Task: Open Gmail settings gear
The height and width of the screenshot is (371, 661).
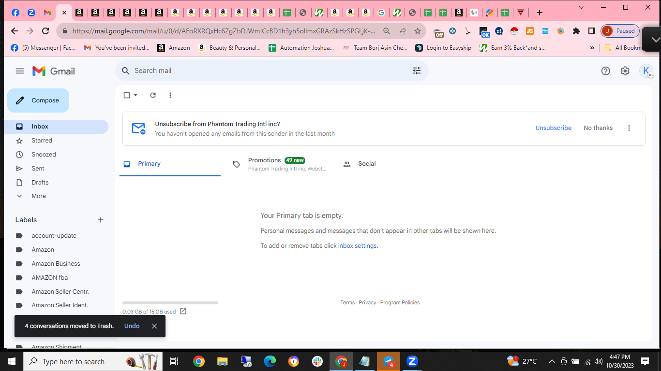Action: [x=625, y=71]
